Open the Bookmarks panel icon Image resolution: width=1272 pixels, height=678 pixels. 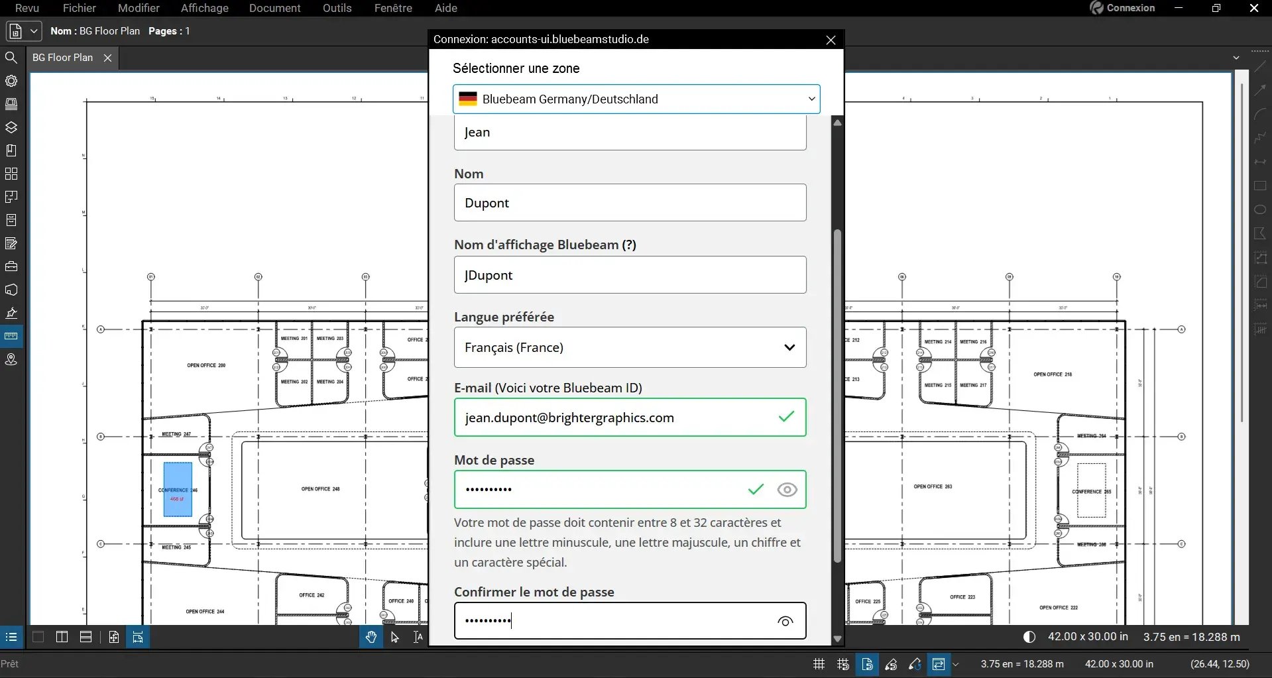11,150
